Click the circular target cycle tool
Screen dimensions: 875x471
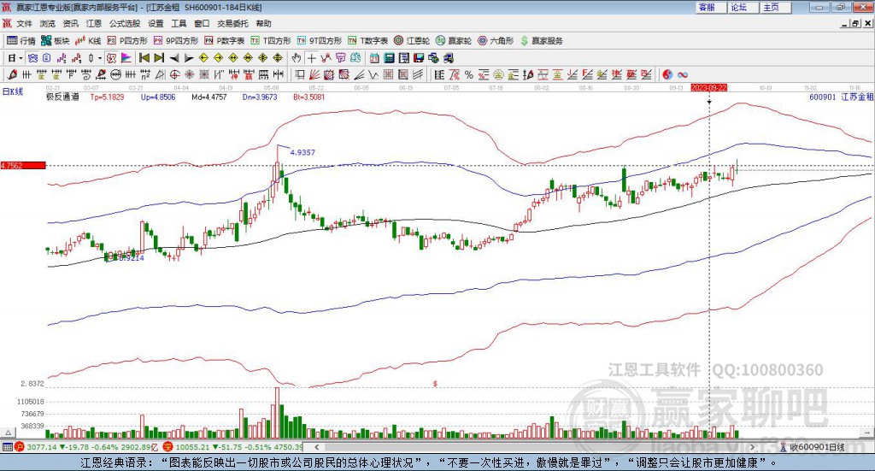[x=174, y=74]
